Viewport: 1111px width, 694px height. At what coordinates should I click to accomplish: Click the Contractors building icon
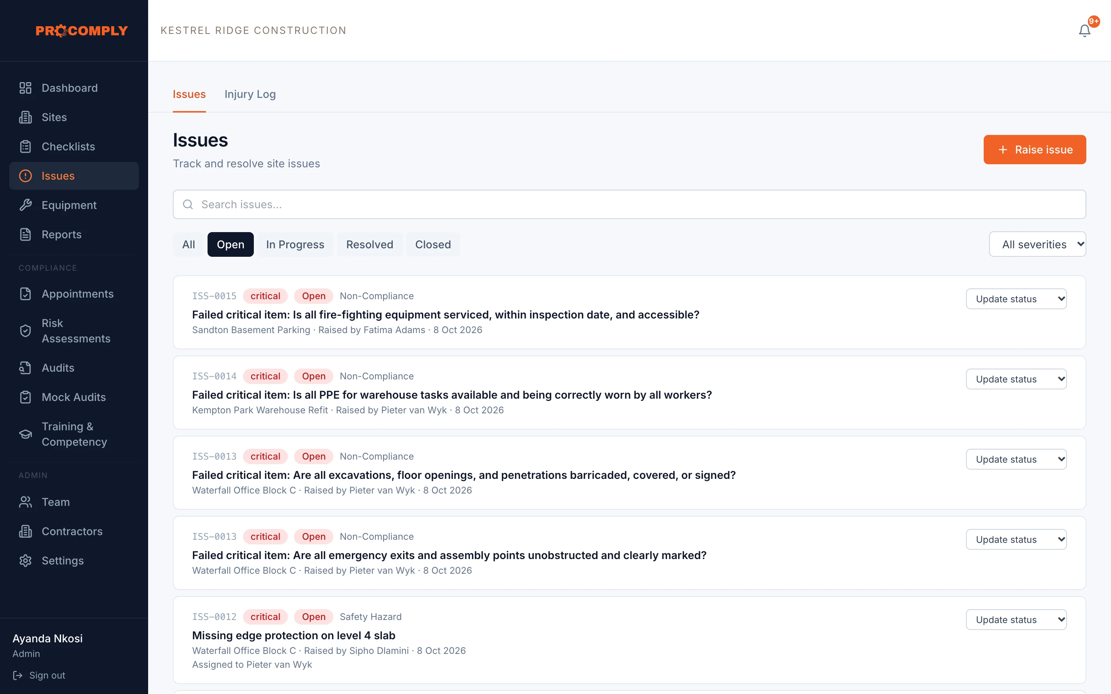25,532
